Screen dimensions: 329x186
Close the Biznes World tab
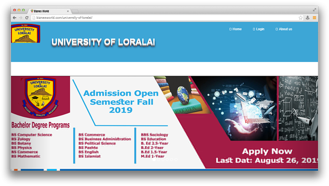pos(67,10)
